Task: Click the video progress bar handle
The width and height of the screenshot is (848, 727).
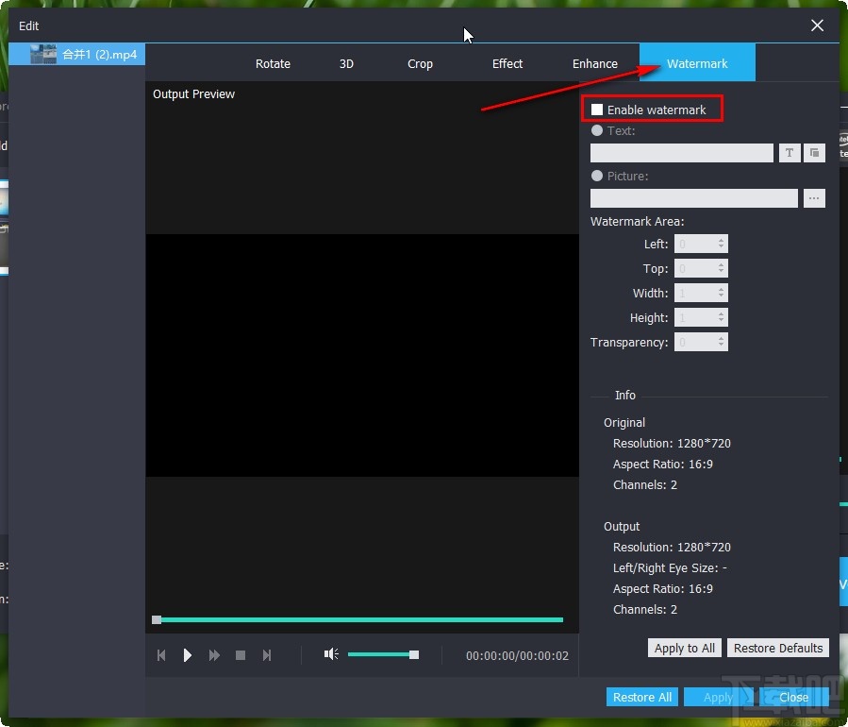Action: pyautogui.click(x=157, y=619)
